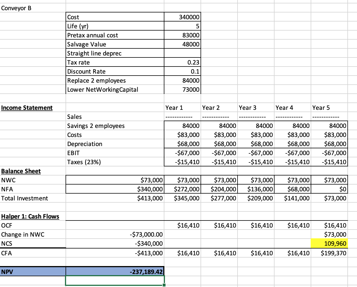
Task: Click the Life (yr) value cell showing 5
Action: pos(182,26)
